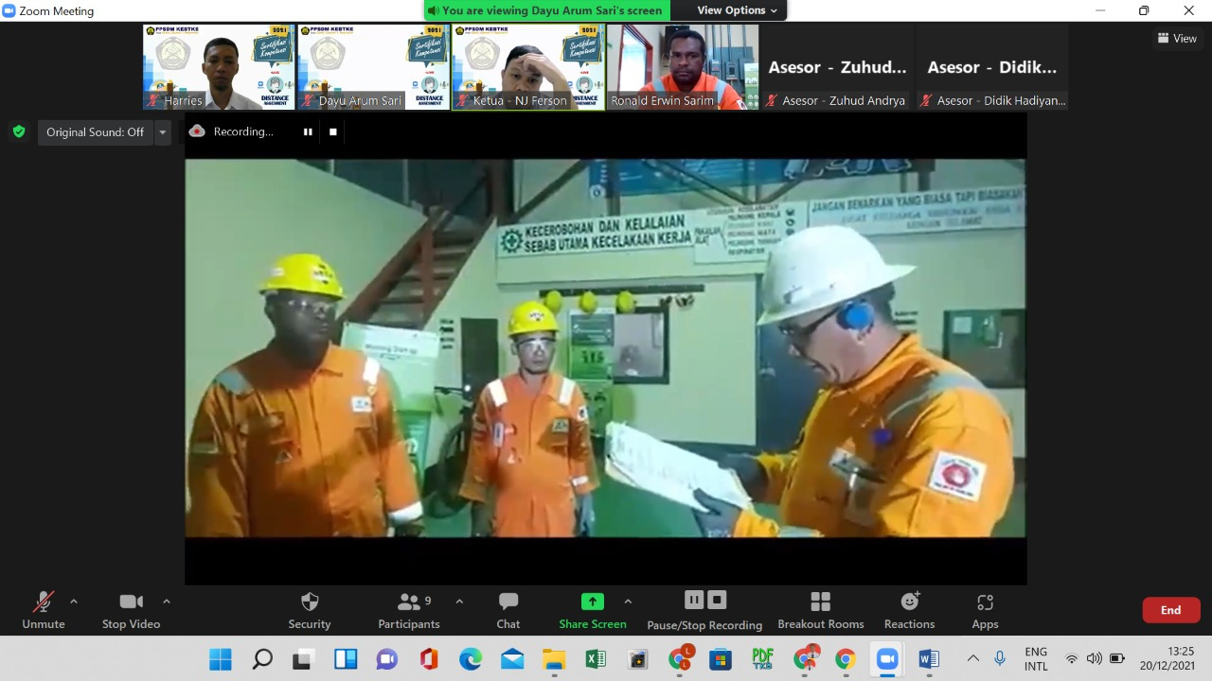
Task: Open Windows Search from taskbar
Action: (262, 659)
